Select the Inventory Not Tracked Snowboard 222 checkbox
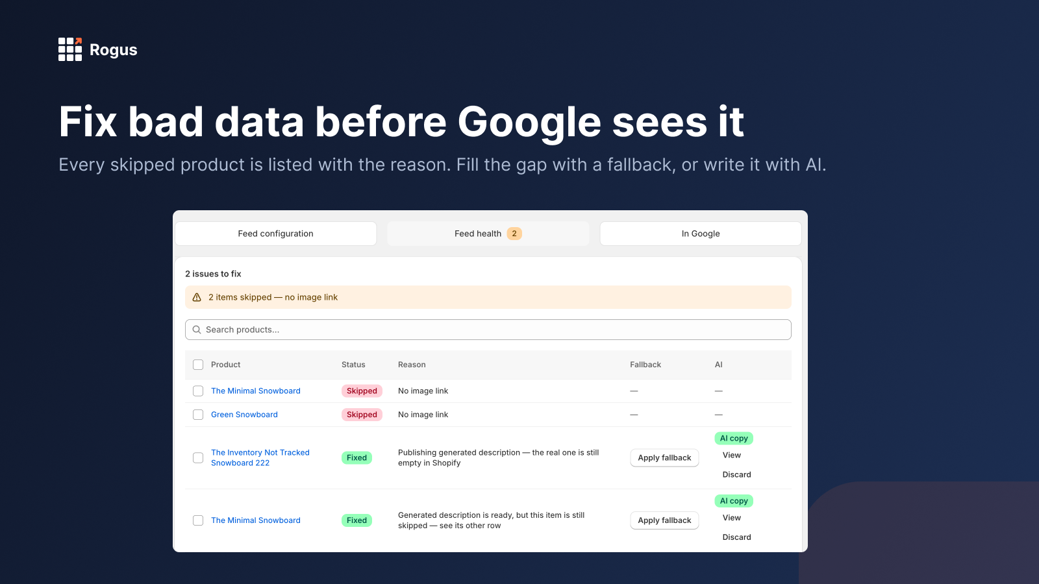Image resolution: width=1039 pixels, height=584 pixels. pyautogui.click(x=198, y=458)
